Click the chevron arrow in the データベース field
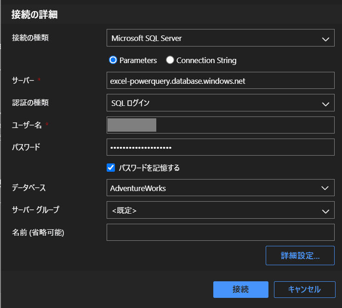342x308 pixels. pyautogui.click(x=325, y=188)
